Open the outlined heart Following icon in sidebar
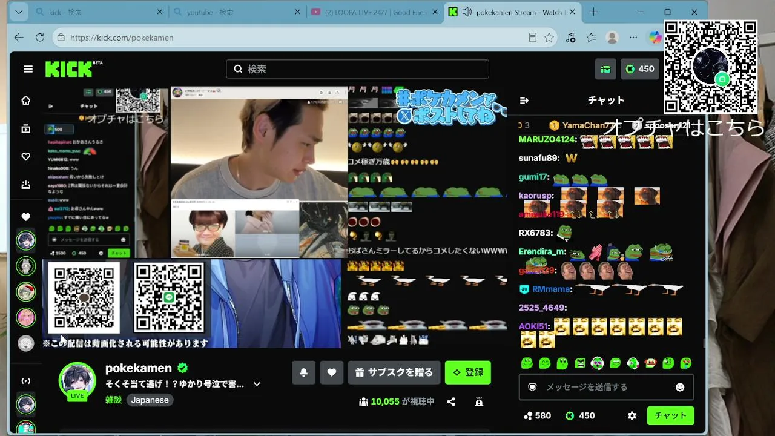 (26, 157)
